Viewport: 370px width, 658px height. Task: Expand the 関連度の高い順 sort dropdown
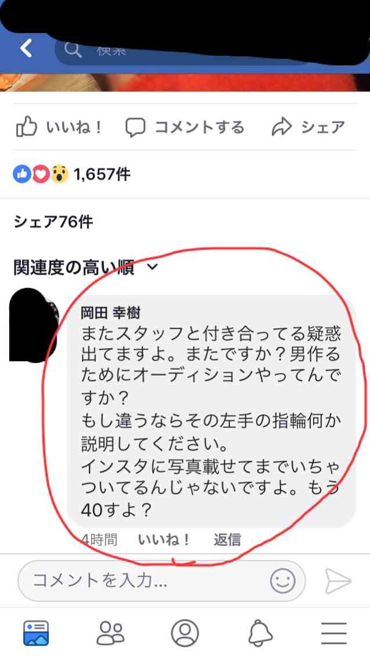point(85,267)
